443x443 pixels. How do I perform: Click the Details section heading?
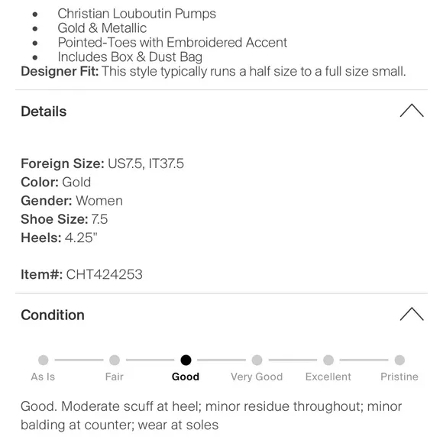44,112
